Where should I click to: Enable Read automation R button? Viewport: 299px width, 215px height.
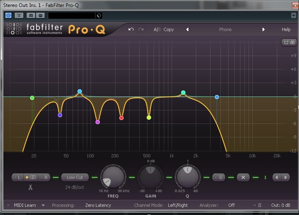[x=31, y=16]
